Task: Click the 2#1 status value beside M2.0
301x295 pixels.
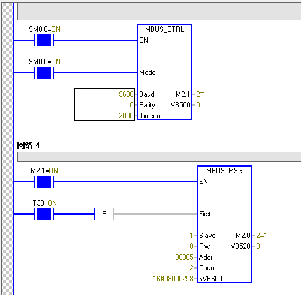Action: (x=261, y=236)
